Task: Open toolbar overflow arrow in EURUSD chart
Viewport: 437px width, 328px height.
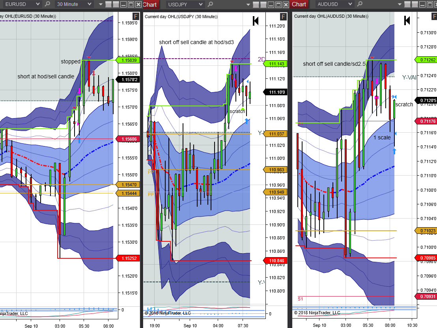Action: click(101, 4)
